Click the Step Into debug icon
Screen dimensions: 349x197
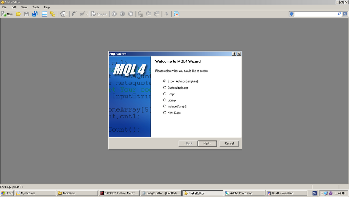[x=140, y=14]
